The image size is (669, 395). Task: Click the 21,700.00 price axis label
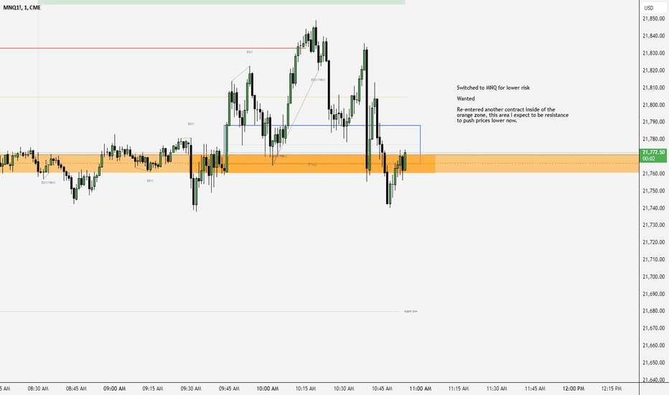[x=654, y=276]
